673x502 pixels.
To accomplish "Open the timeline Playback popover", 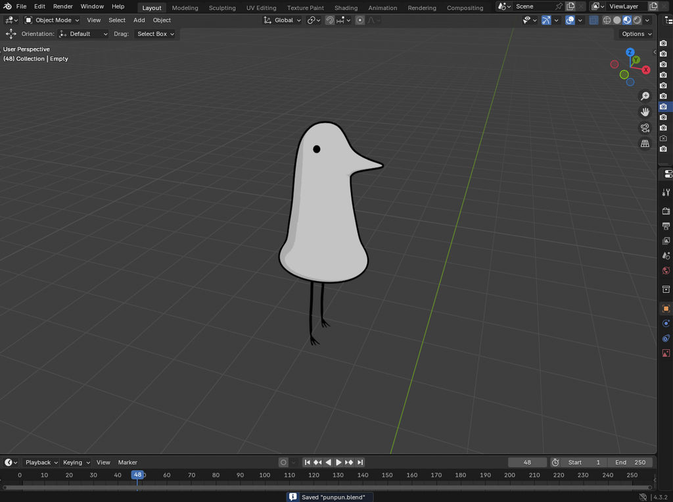I will coord(41,463).
